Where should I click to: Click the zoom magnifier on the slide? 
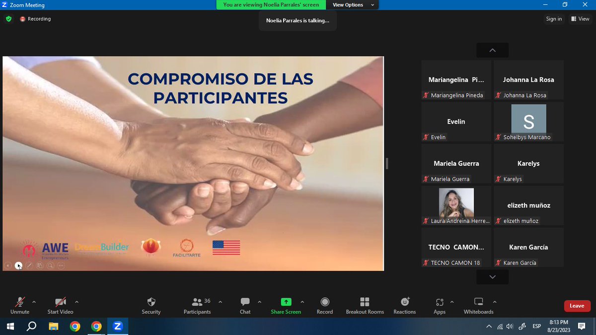50,266
